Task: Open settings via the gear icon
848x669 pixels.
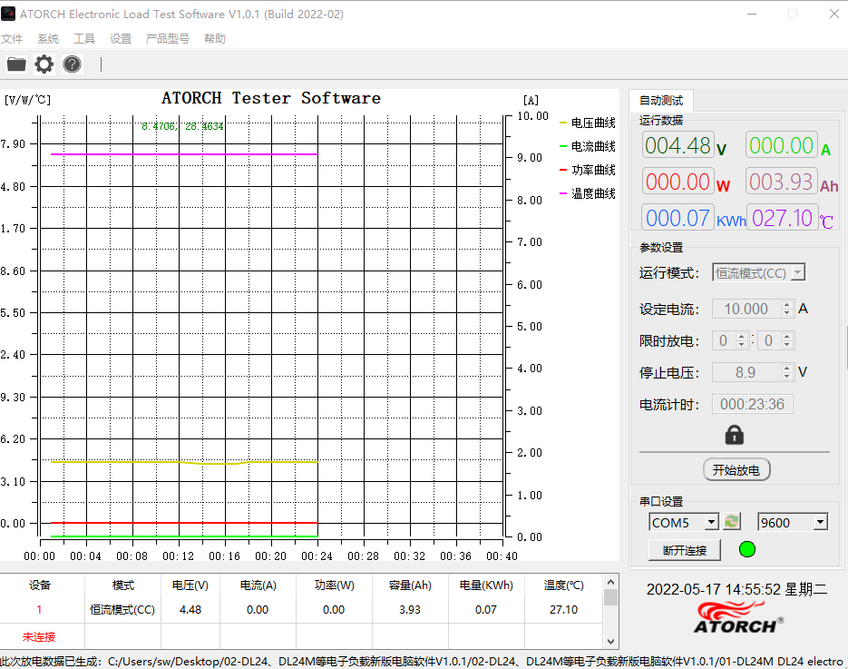Action: click(44, 64)
